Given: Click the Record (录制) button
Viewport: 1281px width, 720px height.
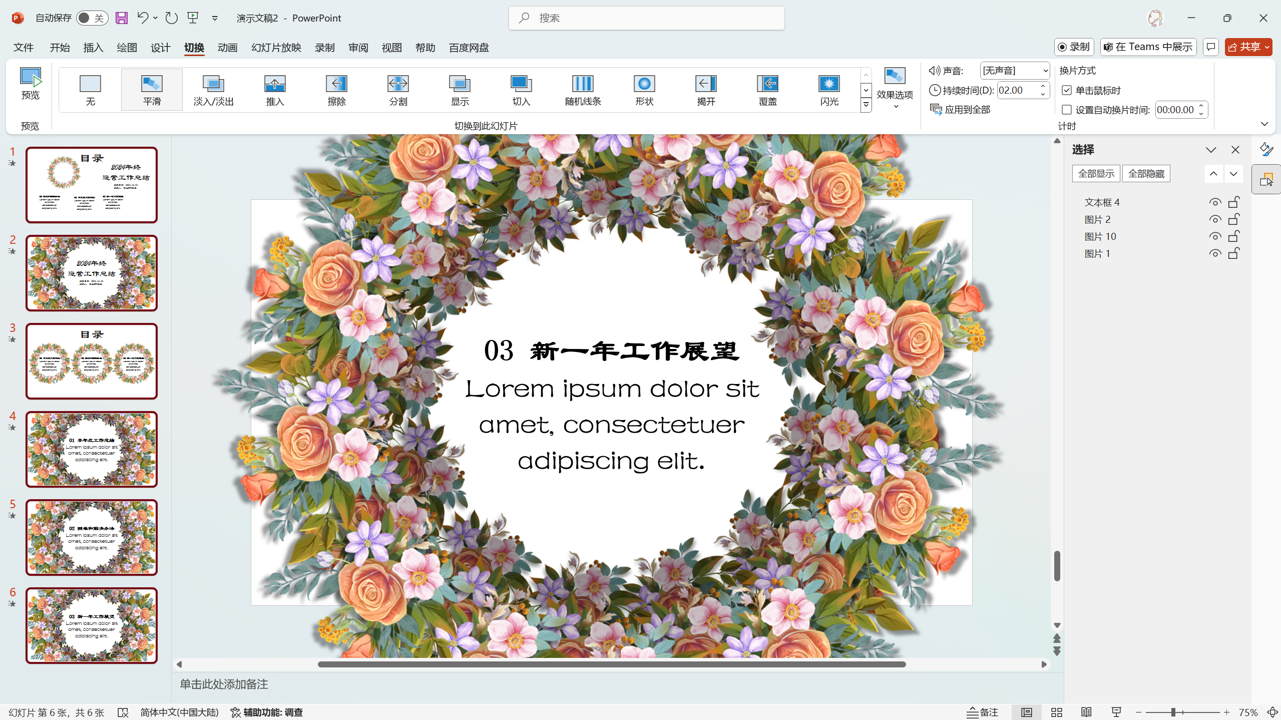Looking at the screenshot, I should click(1074, 47).
